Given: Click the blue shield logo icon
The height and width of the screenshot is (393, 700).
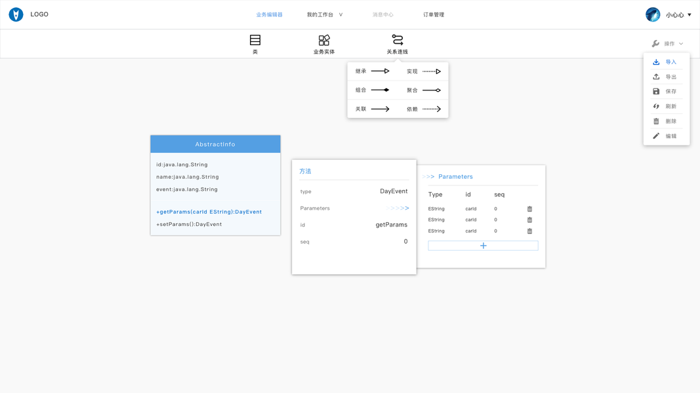Looking at the screenshot, I should pyautogui.click(x=16, y=14).
